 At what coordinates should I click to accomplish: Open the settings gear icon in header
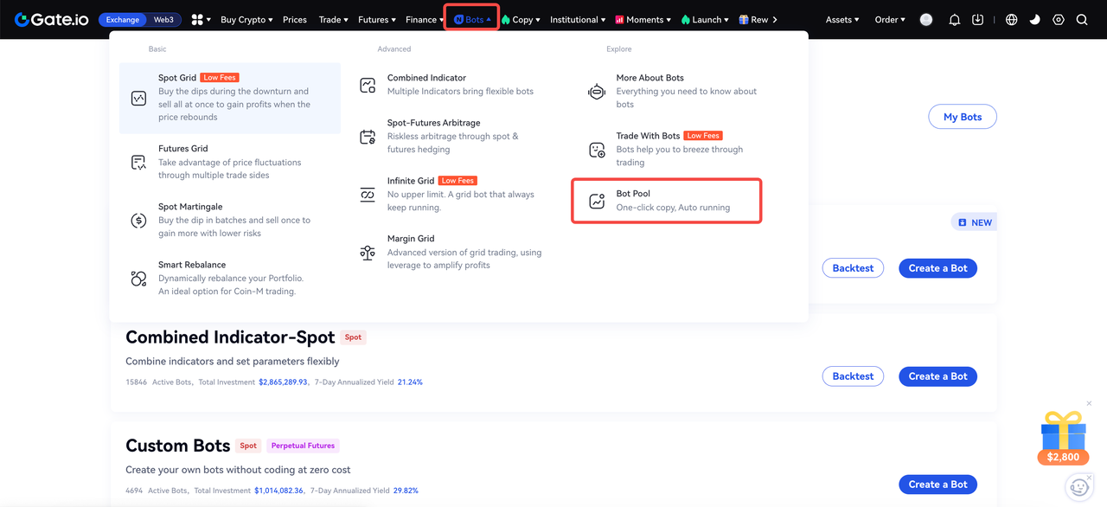tap(1058, 20)
